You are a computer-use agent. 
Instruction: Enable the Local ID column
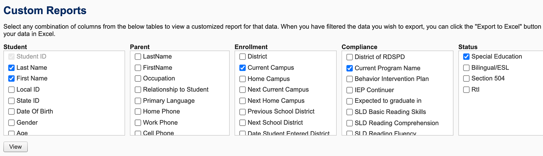coord(12,90)
